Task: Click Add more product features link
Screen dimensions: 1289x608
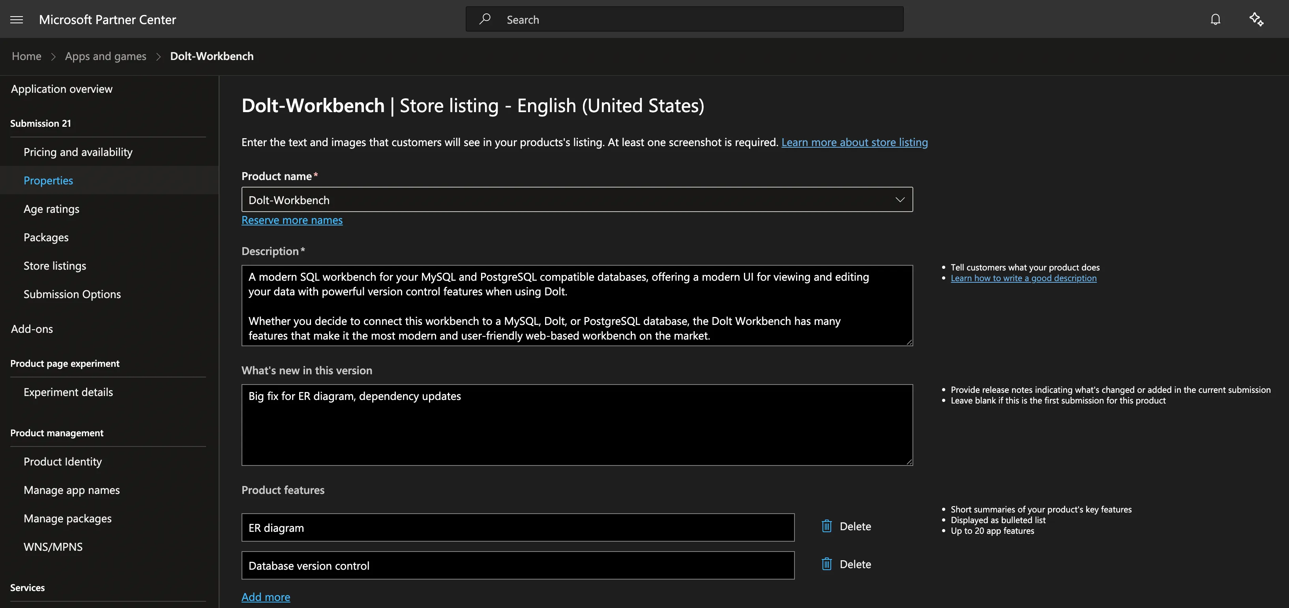Action: point(266,597)
